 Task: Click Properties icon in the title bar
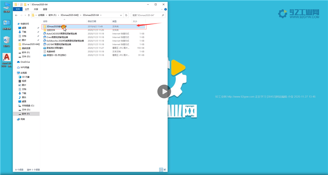tap(21, 4)
